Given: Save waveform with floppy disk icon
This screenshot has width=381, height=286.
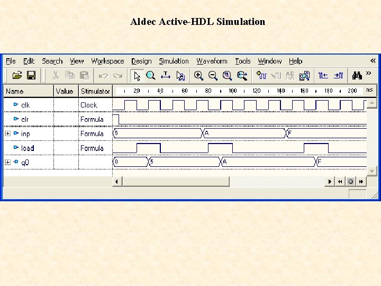Looking at the screenshot, I should [31, 76].
